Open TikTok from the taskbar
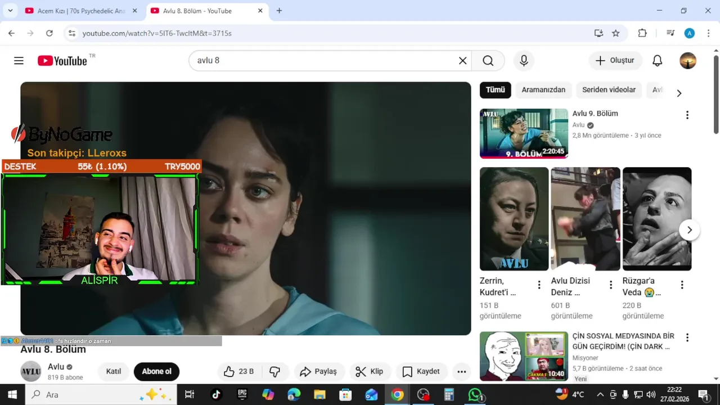The height and width of the screenshot is (405, 720). click(217, 394)
